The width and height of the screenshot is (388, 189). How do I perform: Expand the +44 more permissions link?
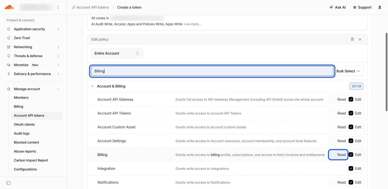(x=192, y=24)
